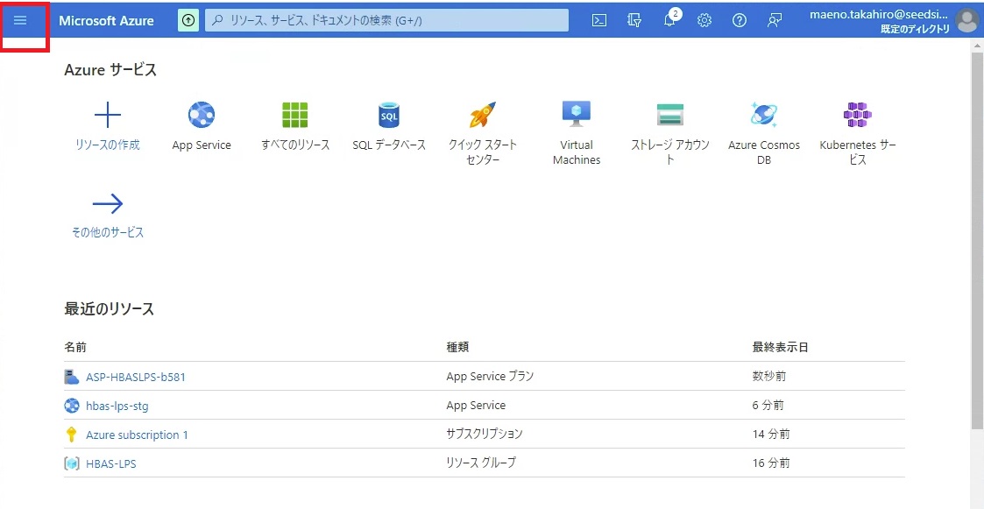Open SQL データベース service
The image size is (984, 509).
tap(389, 115)
